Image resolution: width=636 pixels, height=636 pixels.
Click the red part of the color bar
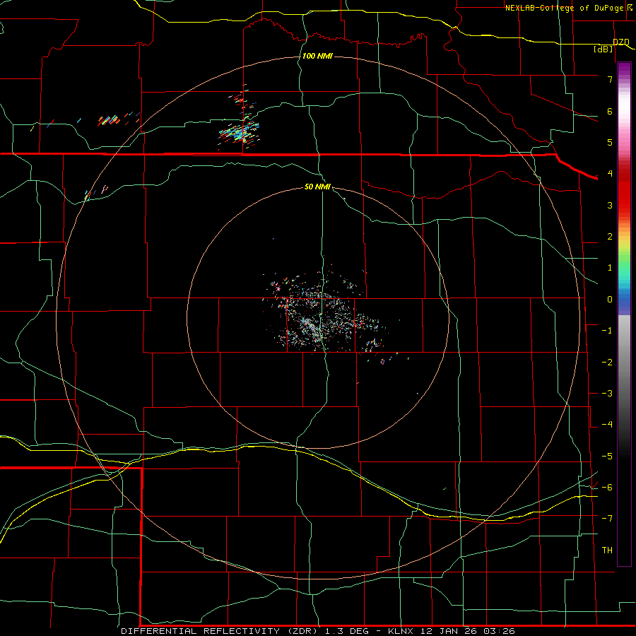click(x=624, y=189)
